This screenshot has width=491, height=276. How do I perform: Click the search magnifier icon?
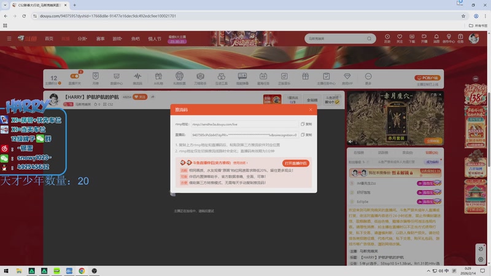[x=369, y=39]
